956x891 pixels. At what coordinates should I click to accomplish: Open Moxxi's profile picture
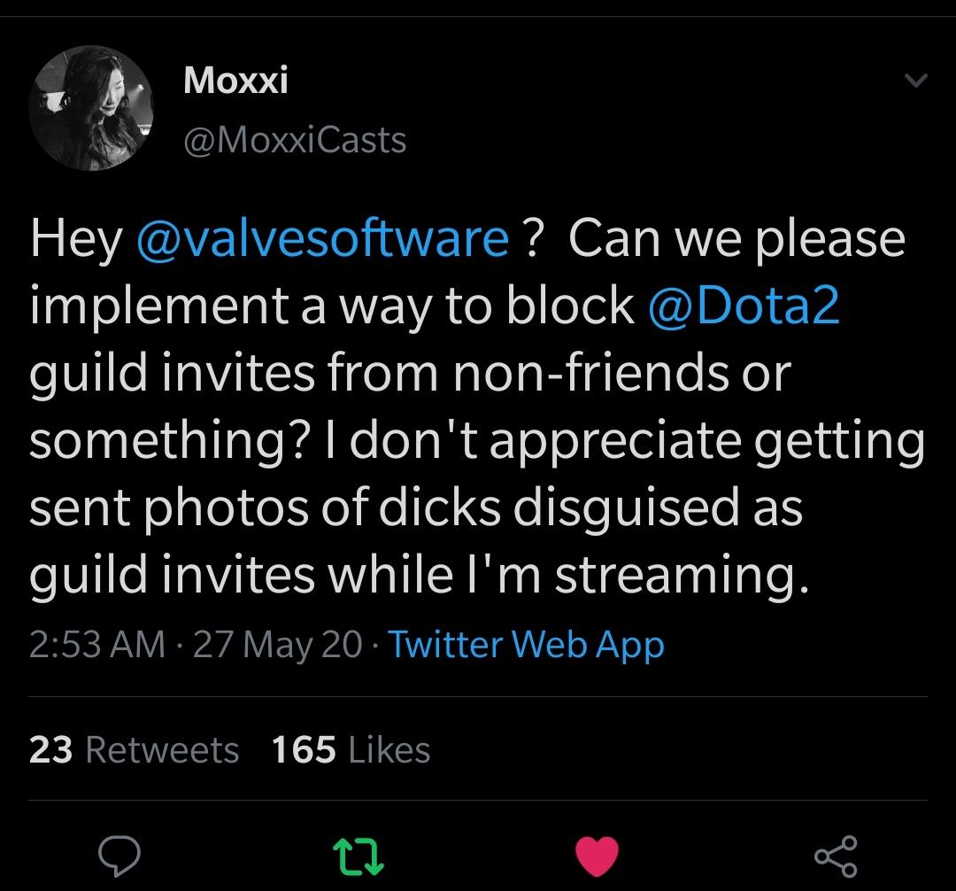91,109
